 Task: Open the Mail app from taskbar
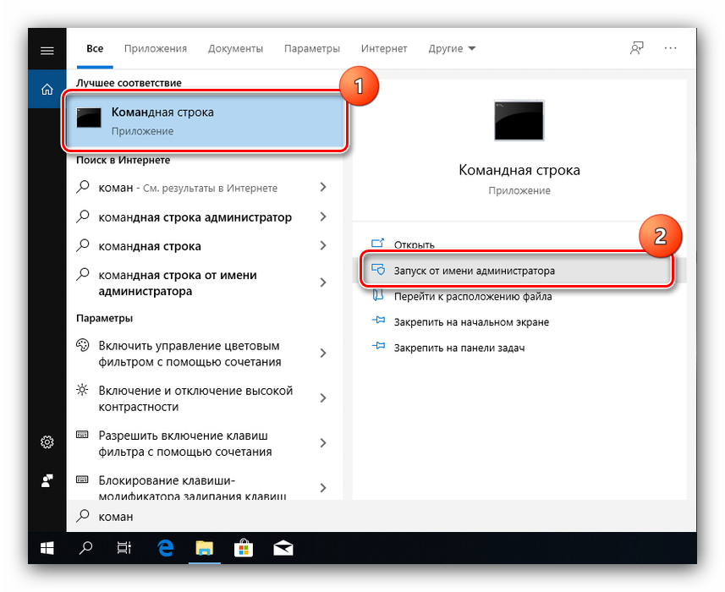tap(283, 548)
